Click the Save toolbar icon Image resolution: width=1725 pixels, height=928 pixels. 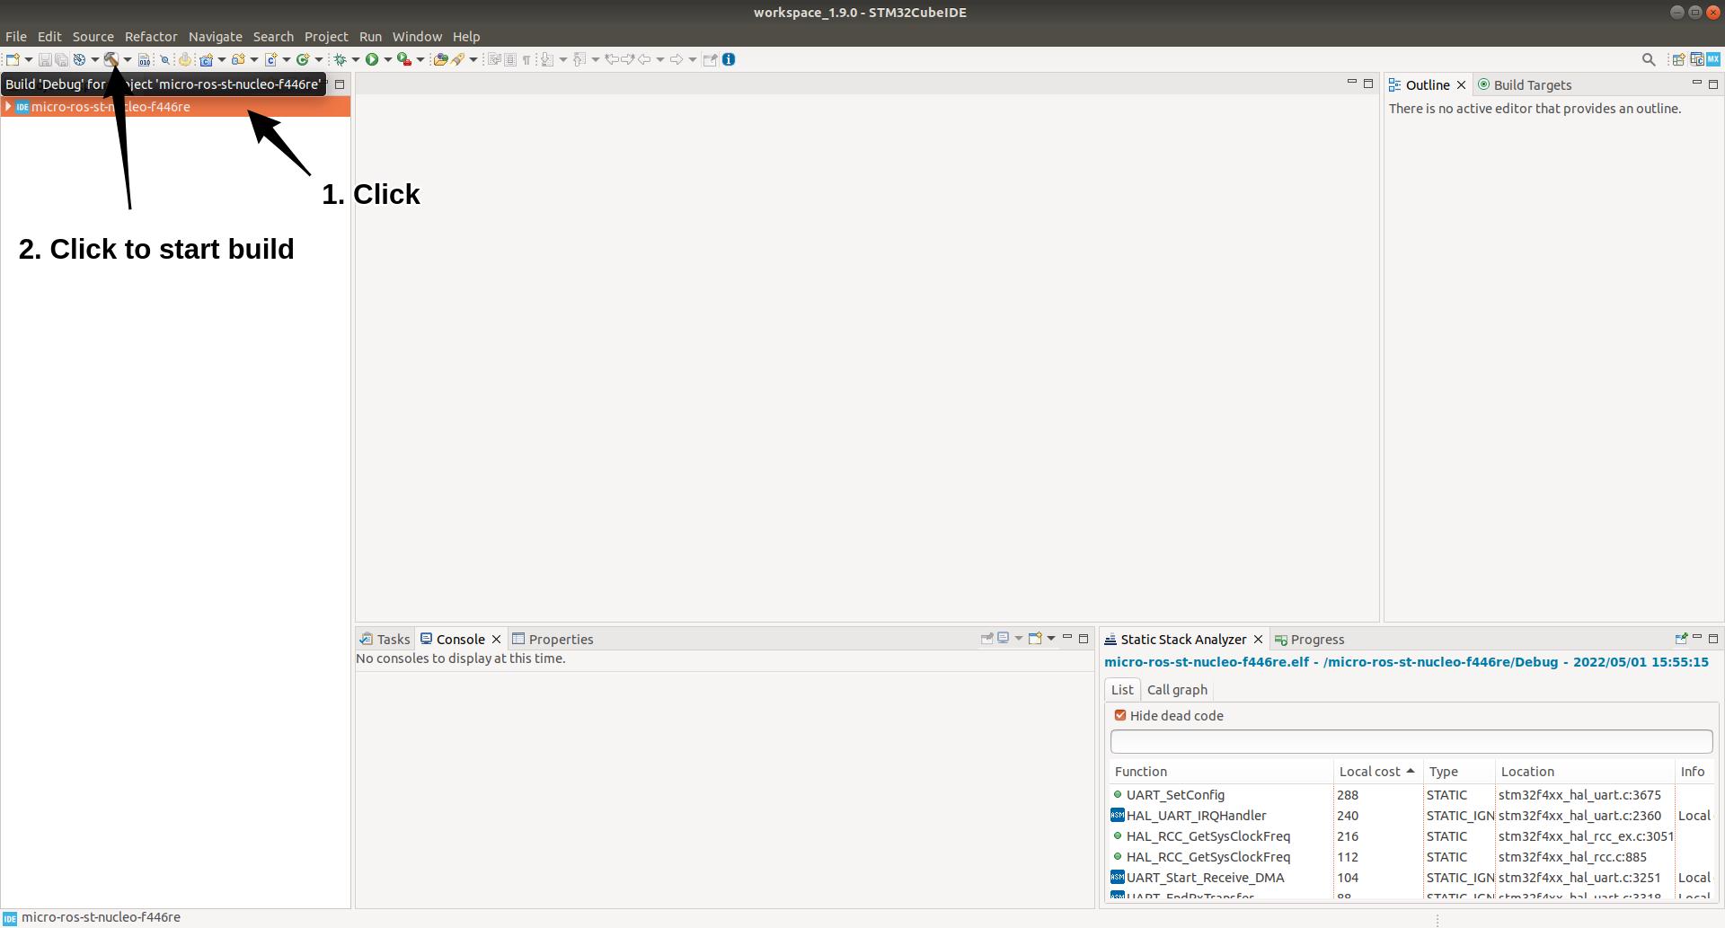44,59
